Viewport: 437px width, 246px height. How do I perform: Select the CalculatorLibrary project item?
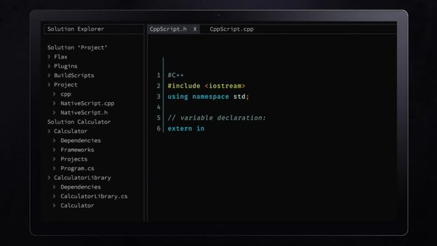coord(82,178)
